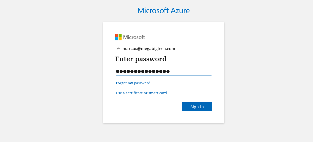Focus the masked password input field
Image resolution: width=313 pixels, height=142 pixels.
tap(163, 71)
